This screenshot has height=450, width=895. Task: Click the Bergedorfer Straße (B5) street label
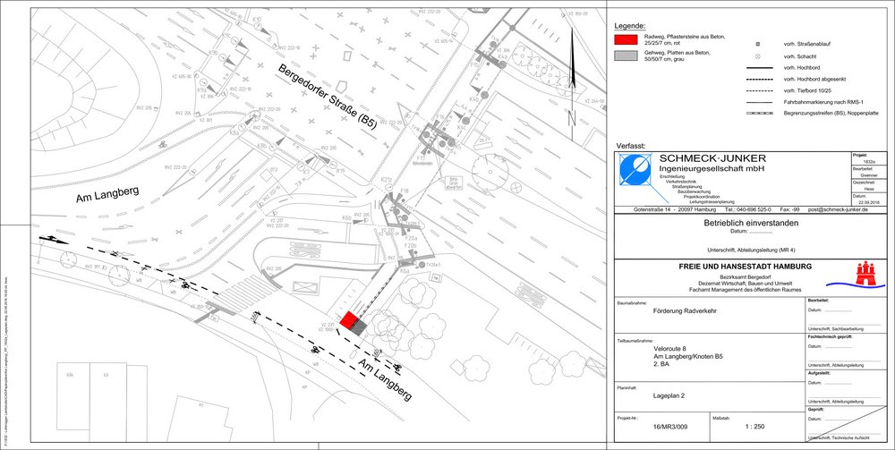(327, 100)
